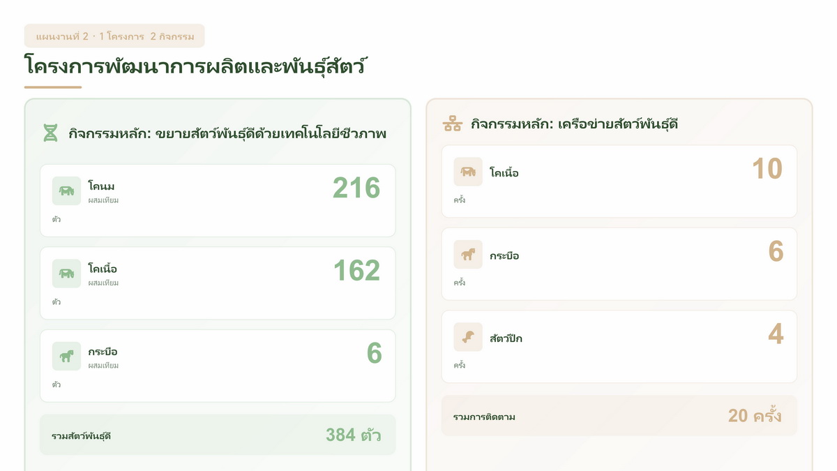The height and width of the screenshot is (471, 837).
Task: Select the cow icon next to โคนม
Action: point(66,191)
